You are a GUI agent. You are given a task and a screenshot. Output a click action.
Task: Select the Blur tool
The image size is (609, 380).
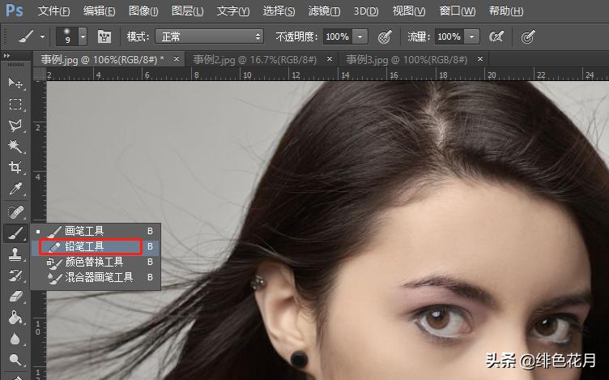pos(15,339)
